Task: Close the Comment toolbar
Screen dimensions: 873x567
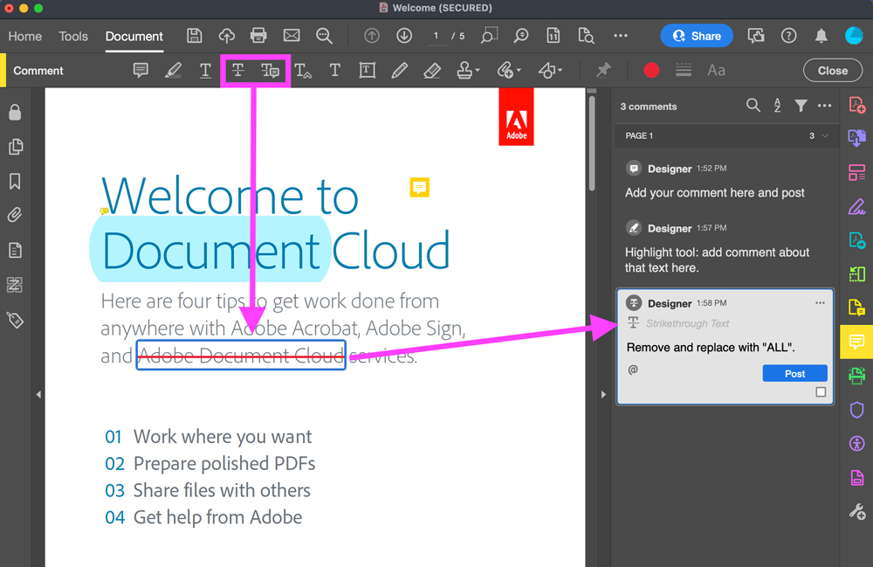Action: pos(832,70)
